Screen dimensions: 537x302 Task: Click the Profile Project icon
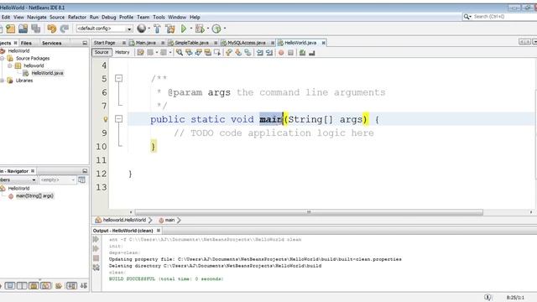point(216,29)
